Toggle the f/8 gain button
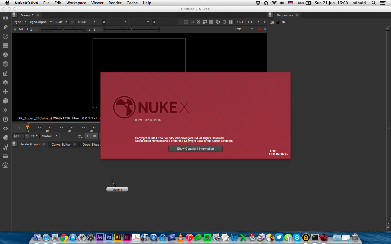 click(x=21, y=29)
